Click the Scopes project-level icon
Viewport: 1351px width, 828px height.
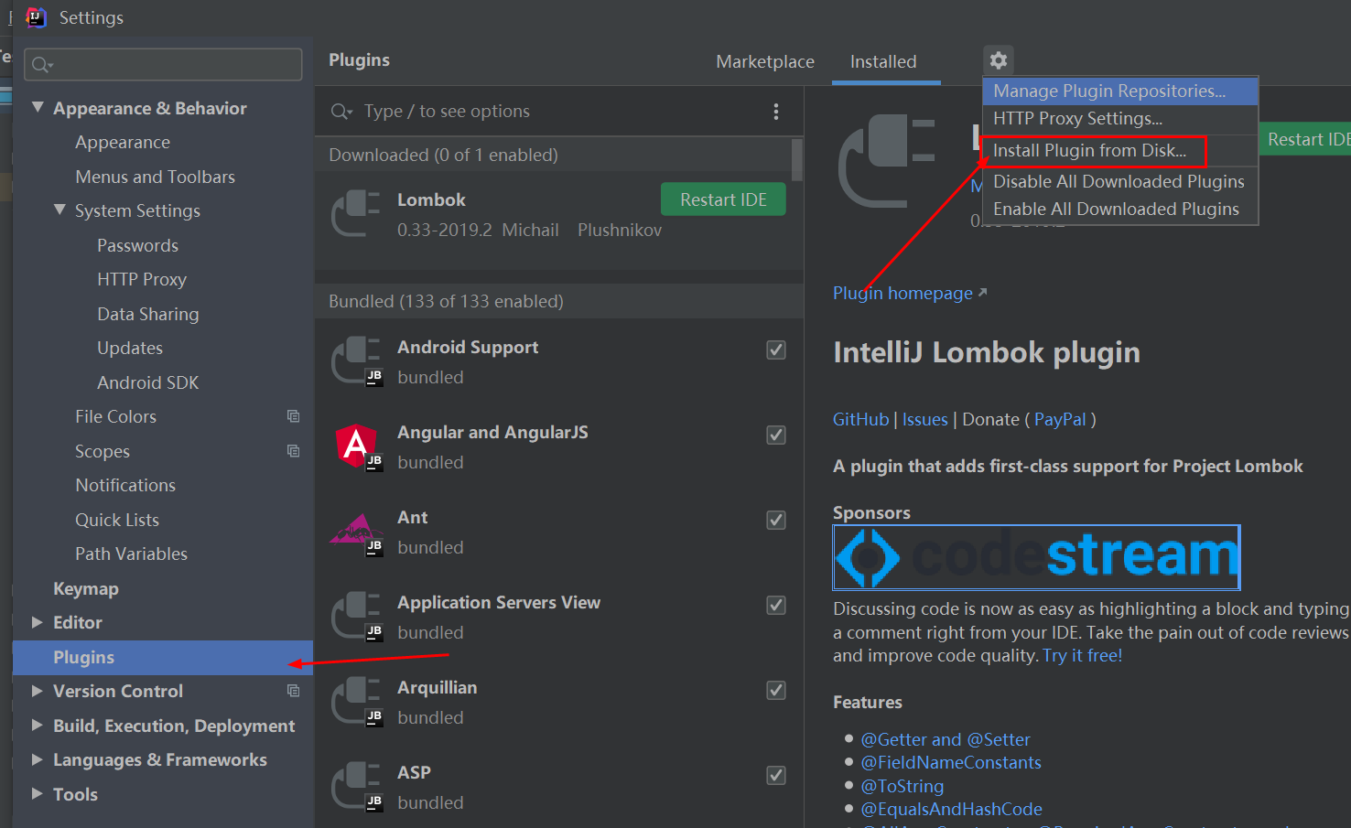pos(293,451)
